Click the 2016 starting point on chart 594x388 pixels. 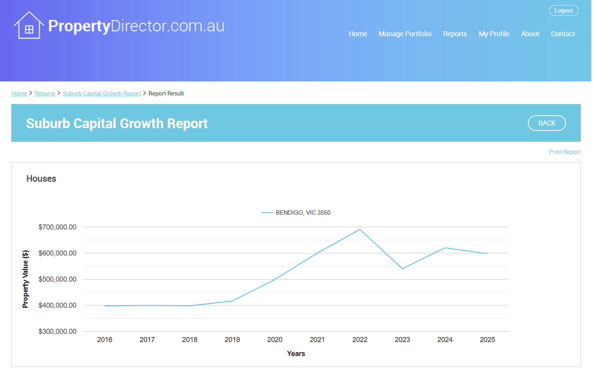pyautogui.click(x=105, y=306)
